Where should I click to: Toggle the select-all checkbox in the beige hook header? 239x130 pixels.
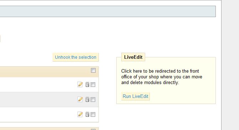pos(93,71)
